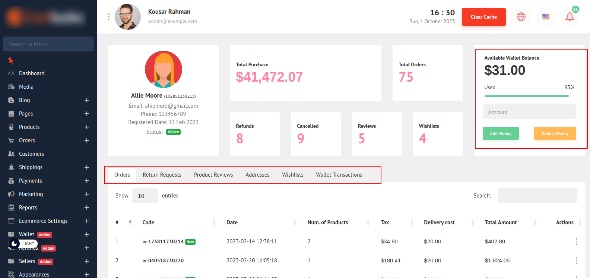
Task: Expand the Products menu plus sign
Action: pyautogui.click(x=87, y=127)
